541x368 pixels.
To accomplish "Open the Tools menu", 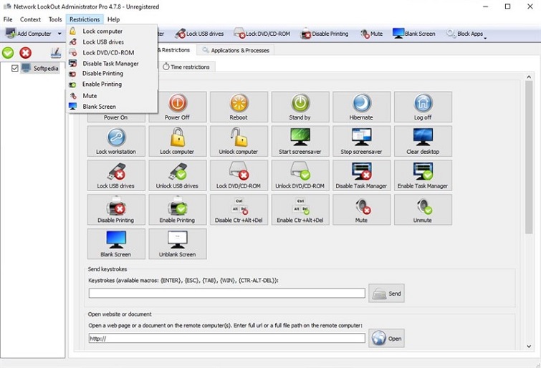I will 55,19.
